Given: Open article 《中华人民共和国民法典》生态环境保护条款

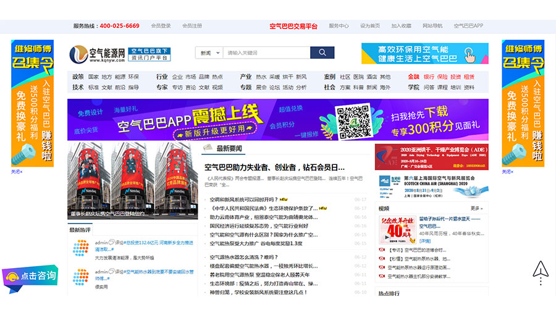Looking at the screenshot, I should point(264,208).
